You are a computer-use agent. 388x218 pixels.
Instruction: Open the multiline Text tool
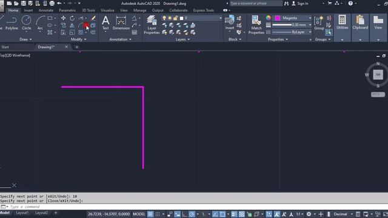105,23
